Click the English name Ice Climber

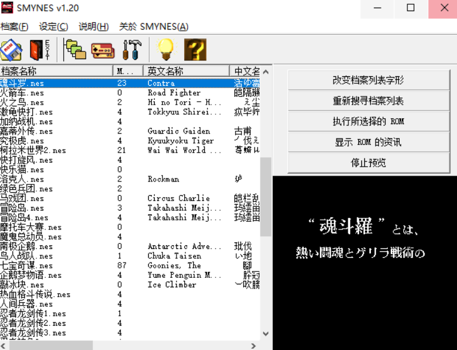[172, 285]
